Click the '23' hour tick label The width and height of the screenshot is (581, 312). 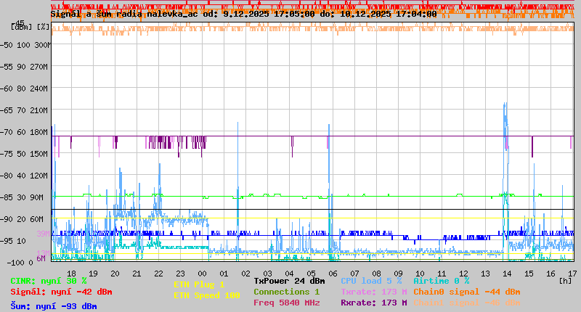180,274
